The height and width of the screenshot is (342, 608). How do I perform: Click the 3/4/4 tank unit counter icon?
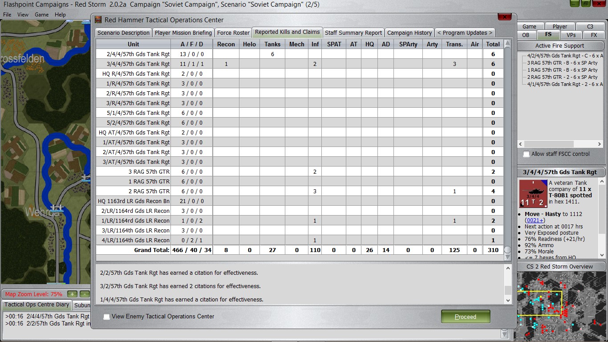click(533, 193)
